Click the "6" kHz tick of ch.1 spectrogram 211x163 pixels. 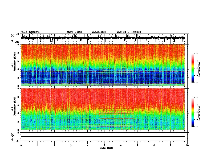click(18, 61)
